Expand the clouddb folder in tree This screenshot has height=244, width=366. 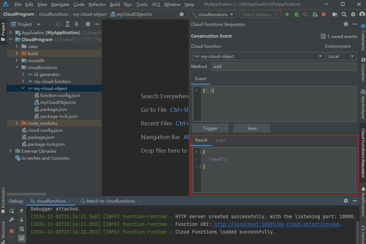click(x=17, y=60)
